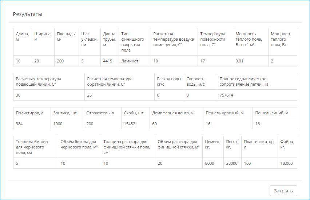Select the Цемент value 8000
This screenshot has height=200, width=310.
pyautogui.click(x=210, y=163)
